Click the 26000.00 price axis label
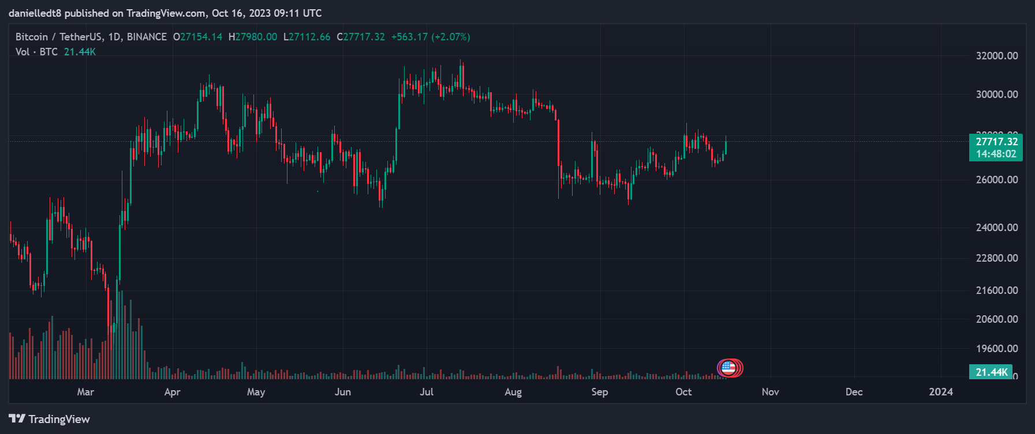This screenshot has width=1035, height=434. pyautogui.click(x=997, y=180)
